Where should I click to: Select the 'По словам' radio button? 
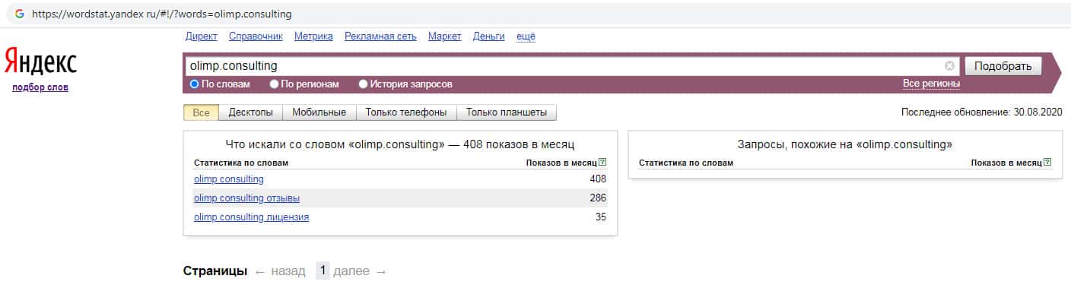[194, 84]
